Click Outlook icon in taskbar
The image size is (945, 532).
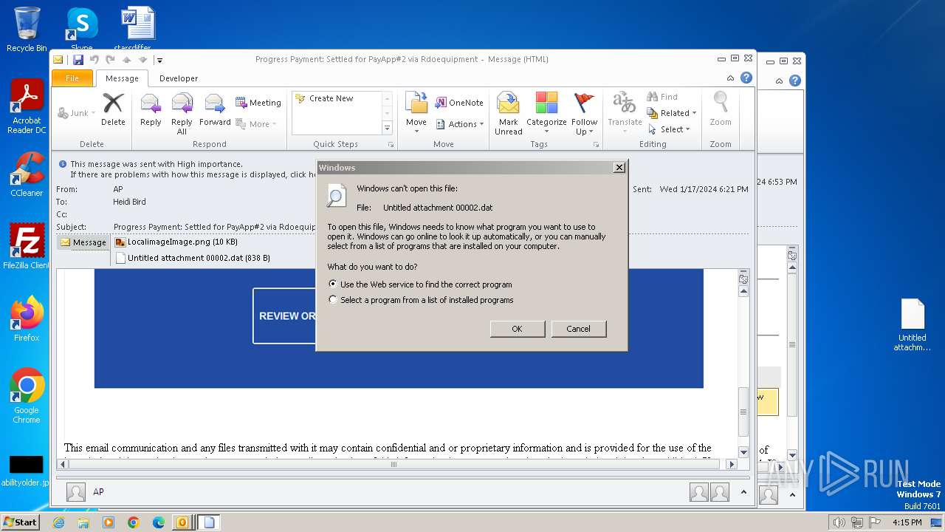click(x=182, y=522)
